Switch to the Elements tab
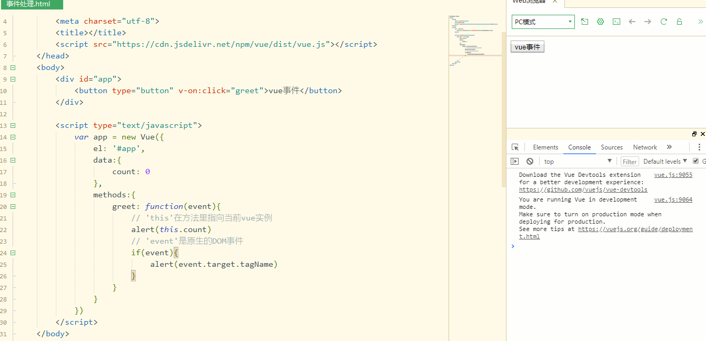 (x=545, y=147)
